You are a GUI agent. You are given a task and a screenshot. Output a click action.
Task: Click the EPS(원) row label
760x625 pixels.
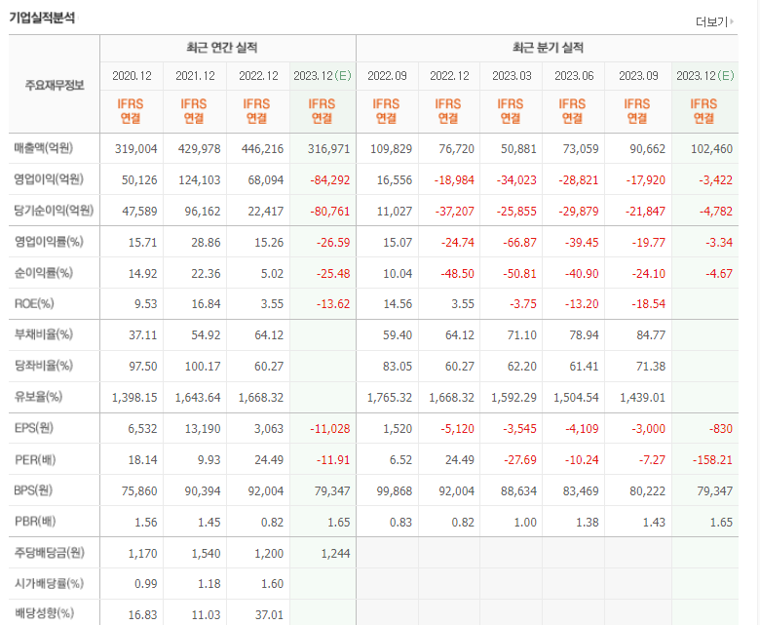pos(33,428)
